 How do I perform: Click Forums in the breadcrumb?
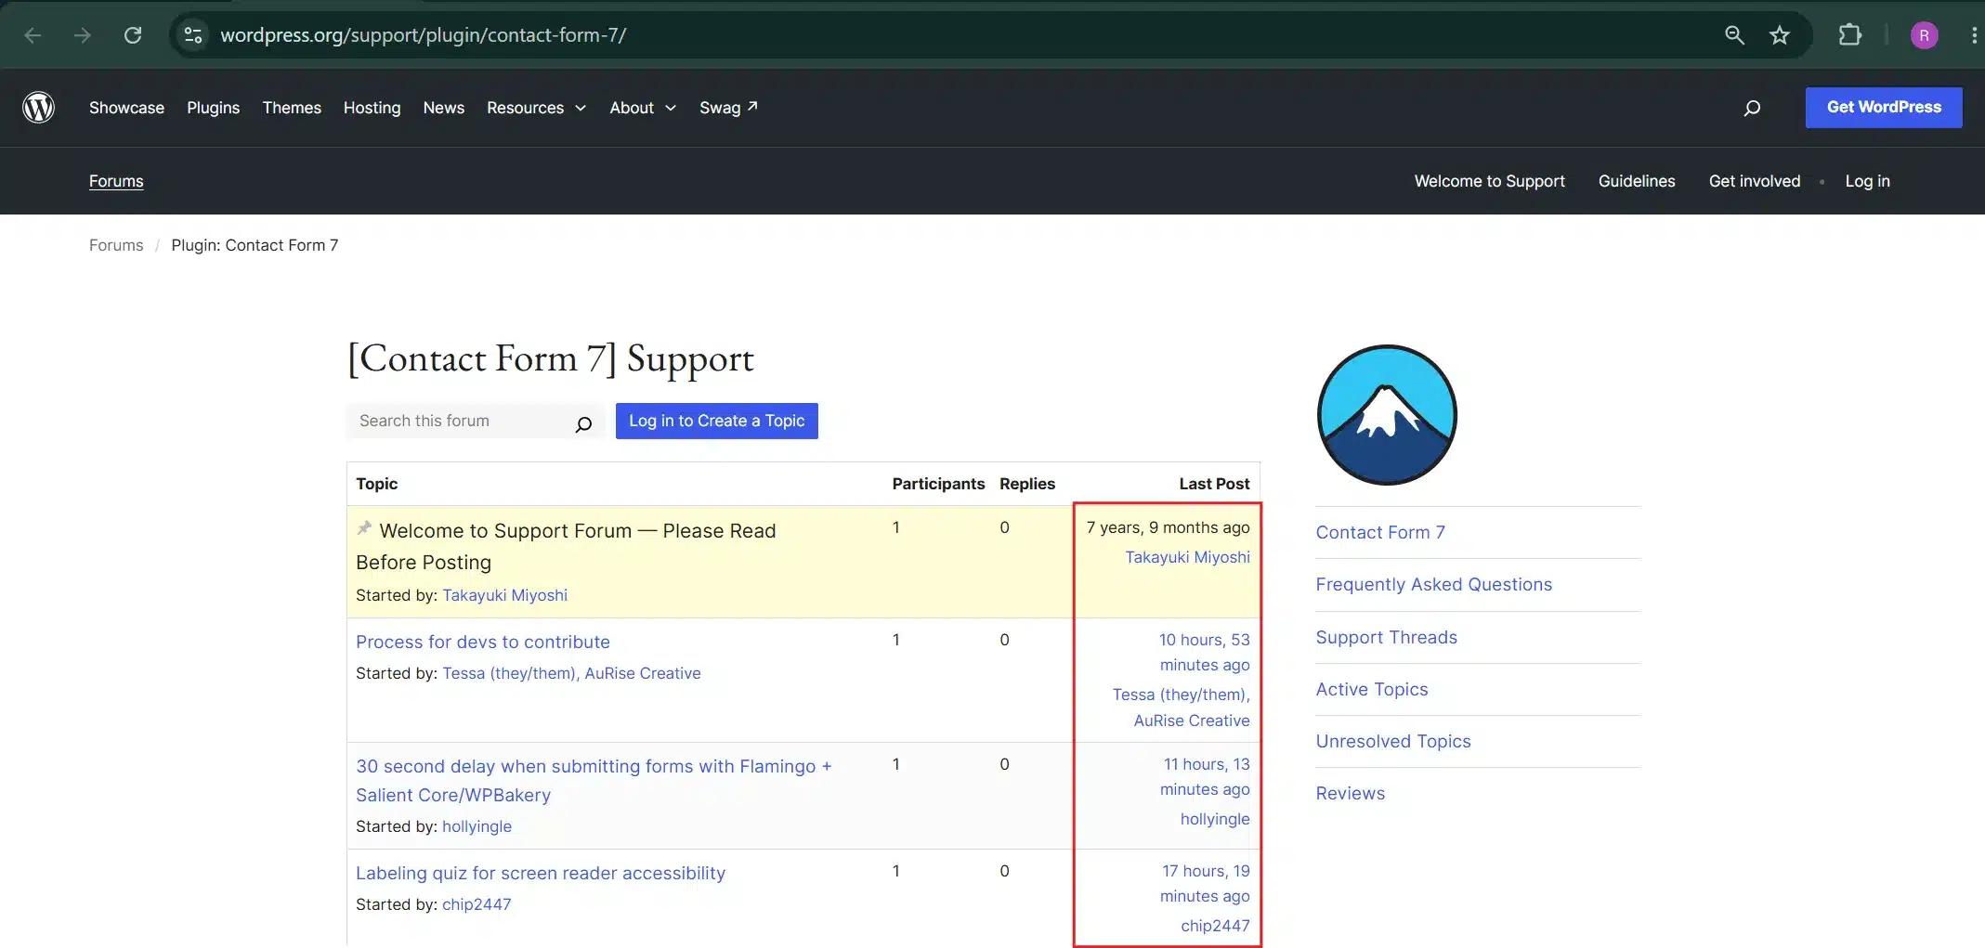(116, 245)
